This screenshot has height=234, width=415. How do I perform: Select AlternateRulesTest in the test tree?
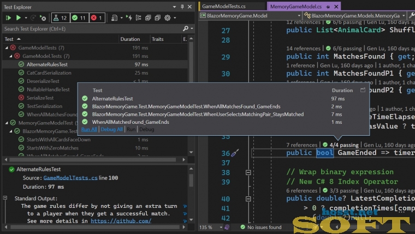pos(47,64)
